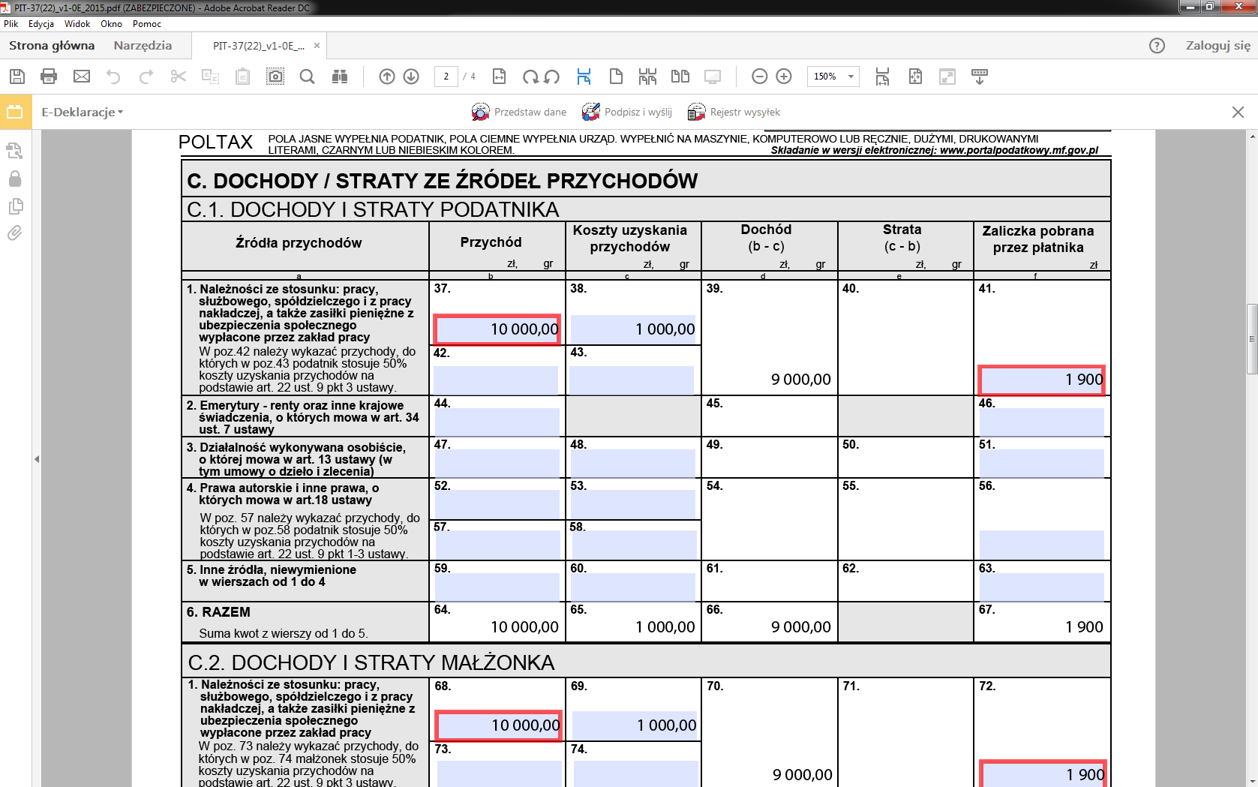
Task: Click Zaloguj się link
Action: coord(1218,46)
